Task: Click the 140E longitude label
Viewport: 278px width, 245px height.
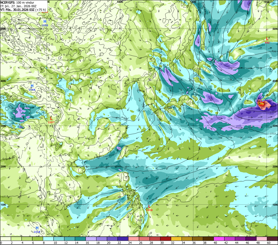Action: click(193, 2)
